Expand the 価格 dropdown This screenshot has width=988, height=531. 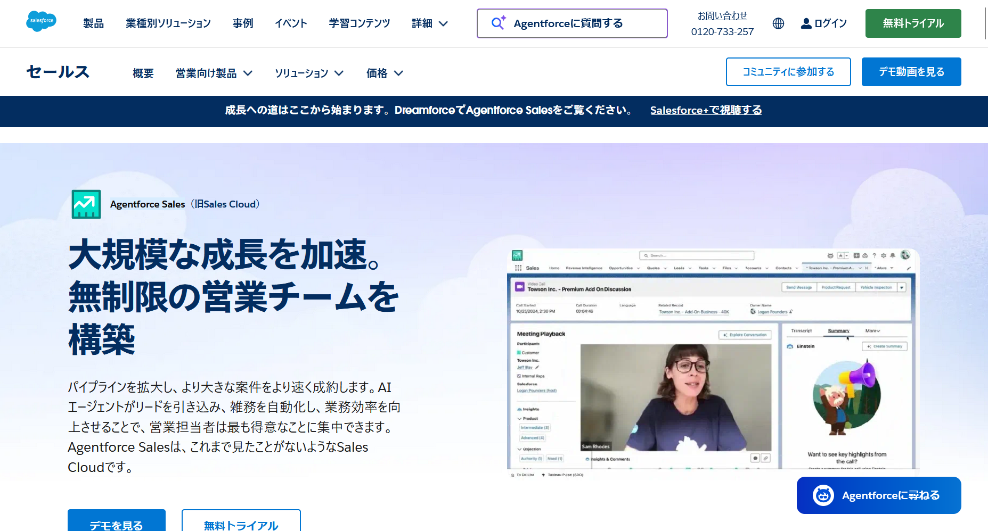[x=385, y=73]
